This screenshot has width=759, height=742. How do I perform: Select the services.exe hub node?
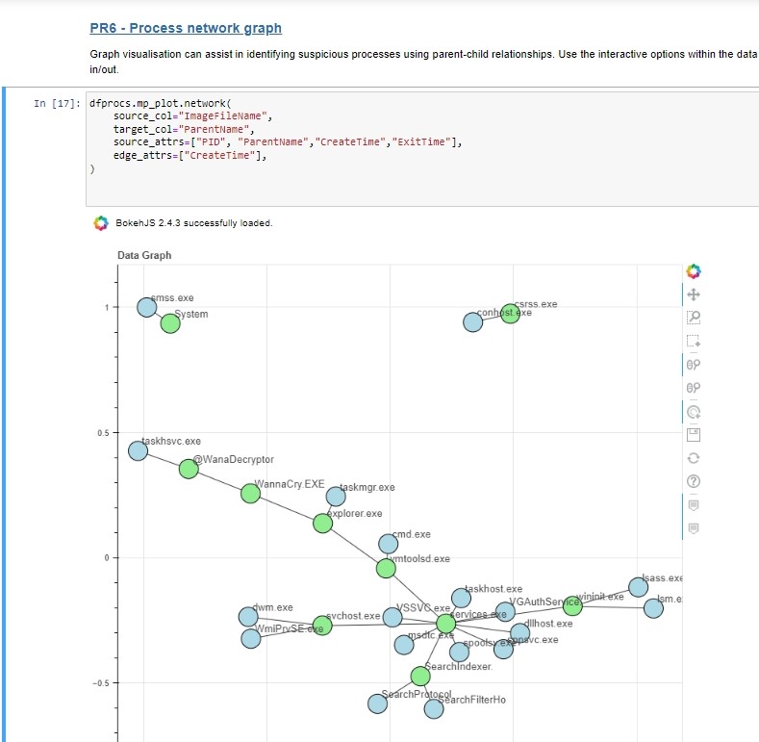[x=445, y=624]
